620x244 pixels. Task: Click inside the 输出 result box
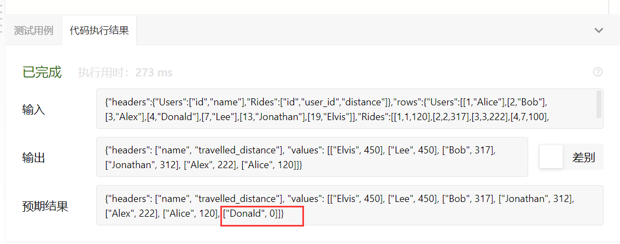pos(312,157)
